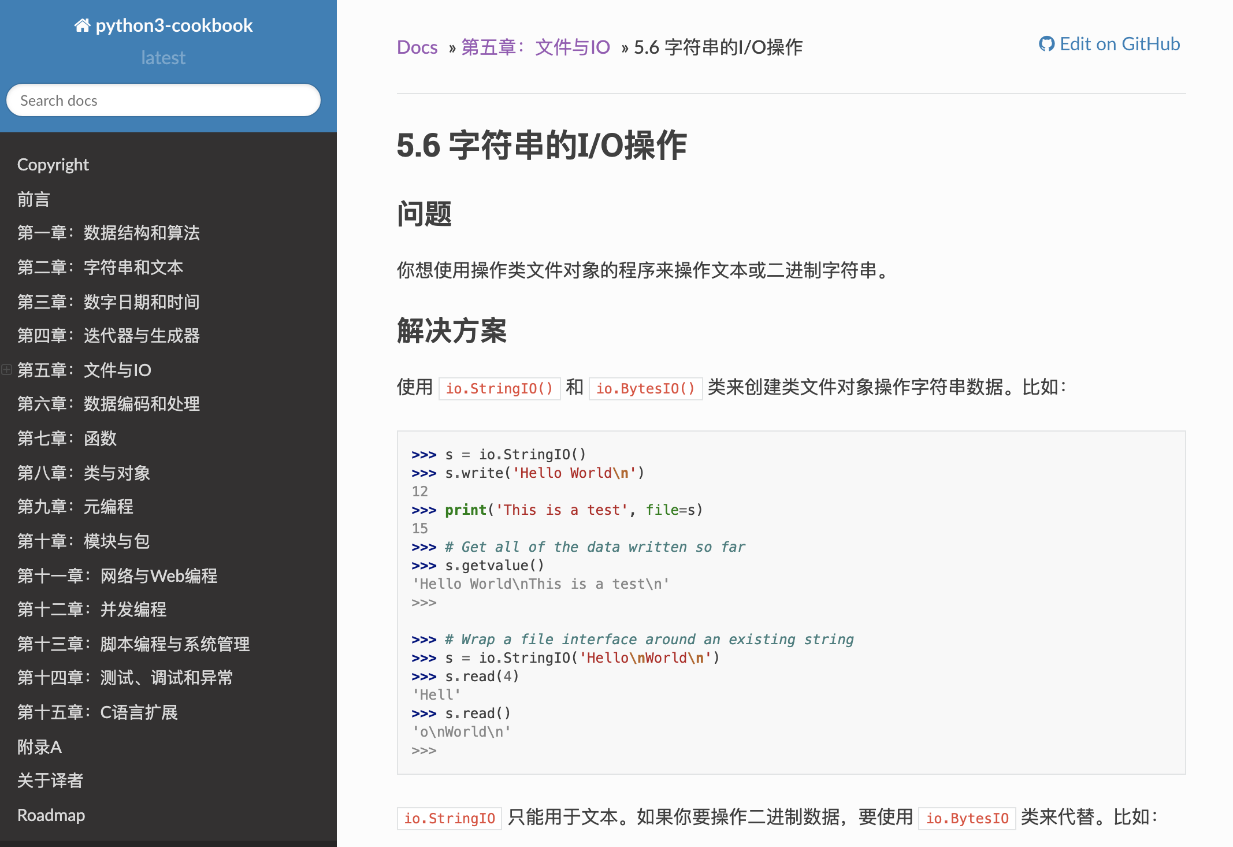Open the 关于译者 page
Screen dimensions: 1233x847
[x=50, y=781]
